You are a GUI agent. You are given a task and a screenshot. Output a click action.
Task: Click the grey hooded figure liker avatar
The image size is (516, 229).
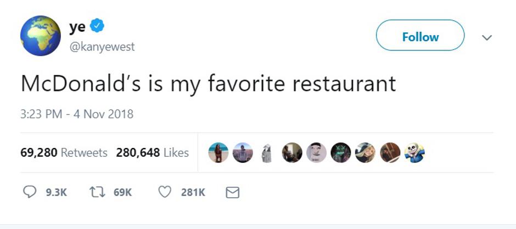[267, 153]
